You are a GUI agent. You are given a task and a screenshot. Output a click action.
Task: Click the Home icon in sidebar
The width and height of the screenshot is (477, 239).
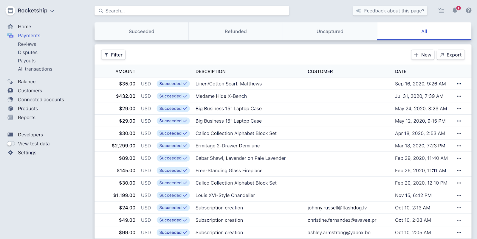pos(10,26)
